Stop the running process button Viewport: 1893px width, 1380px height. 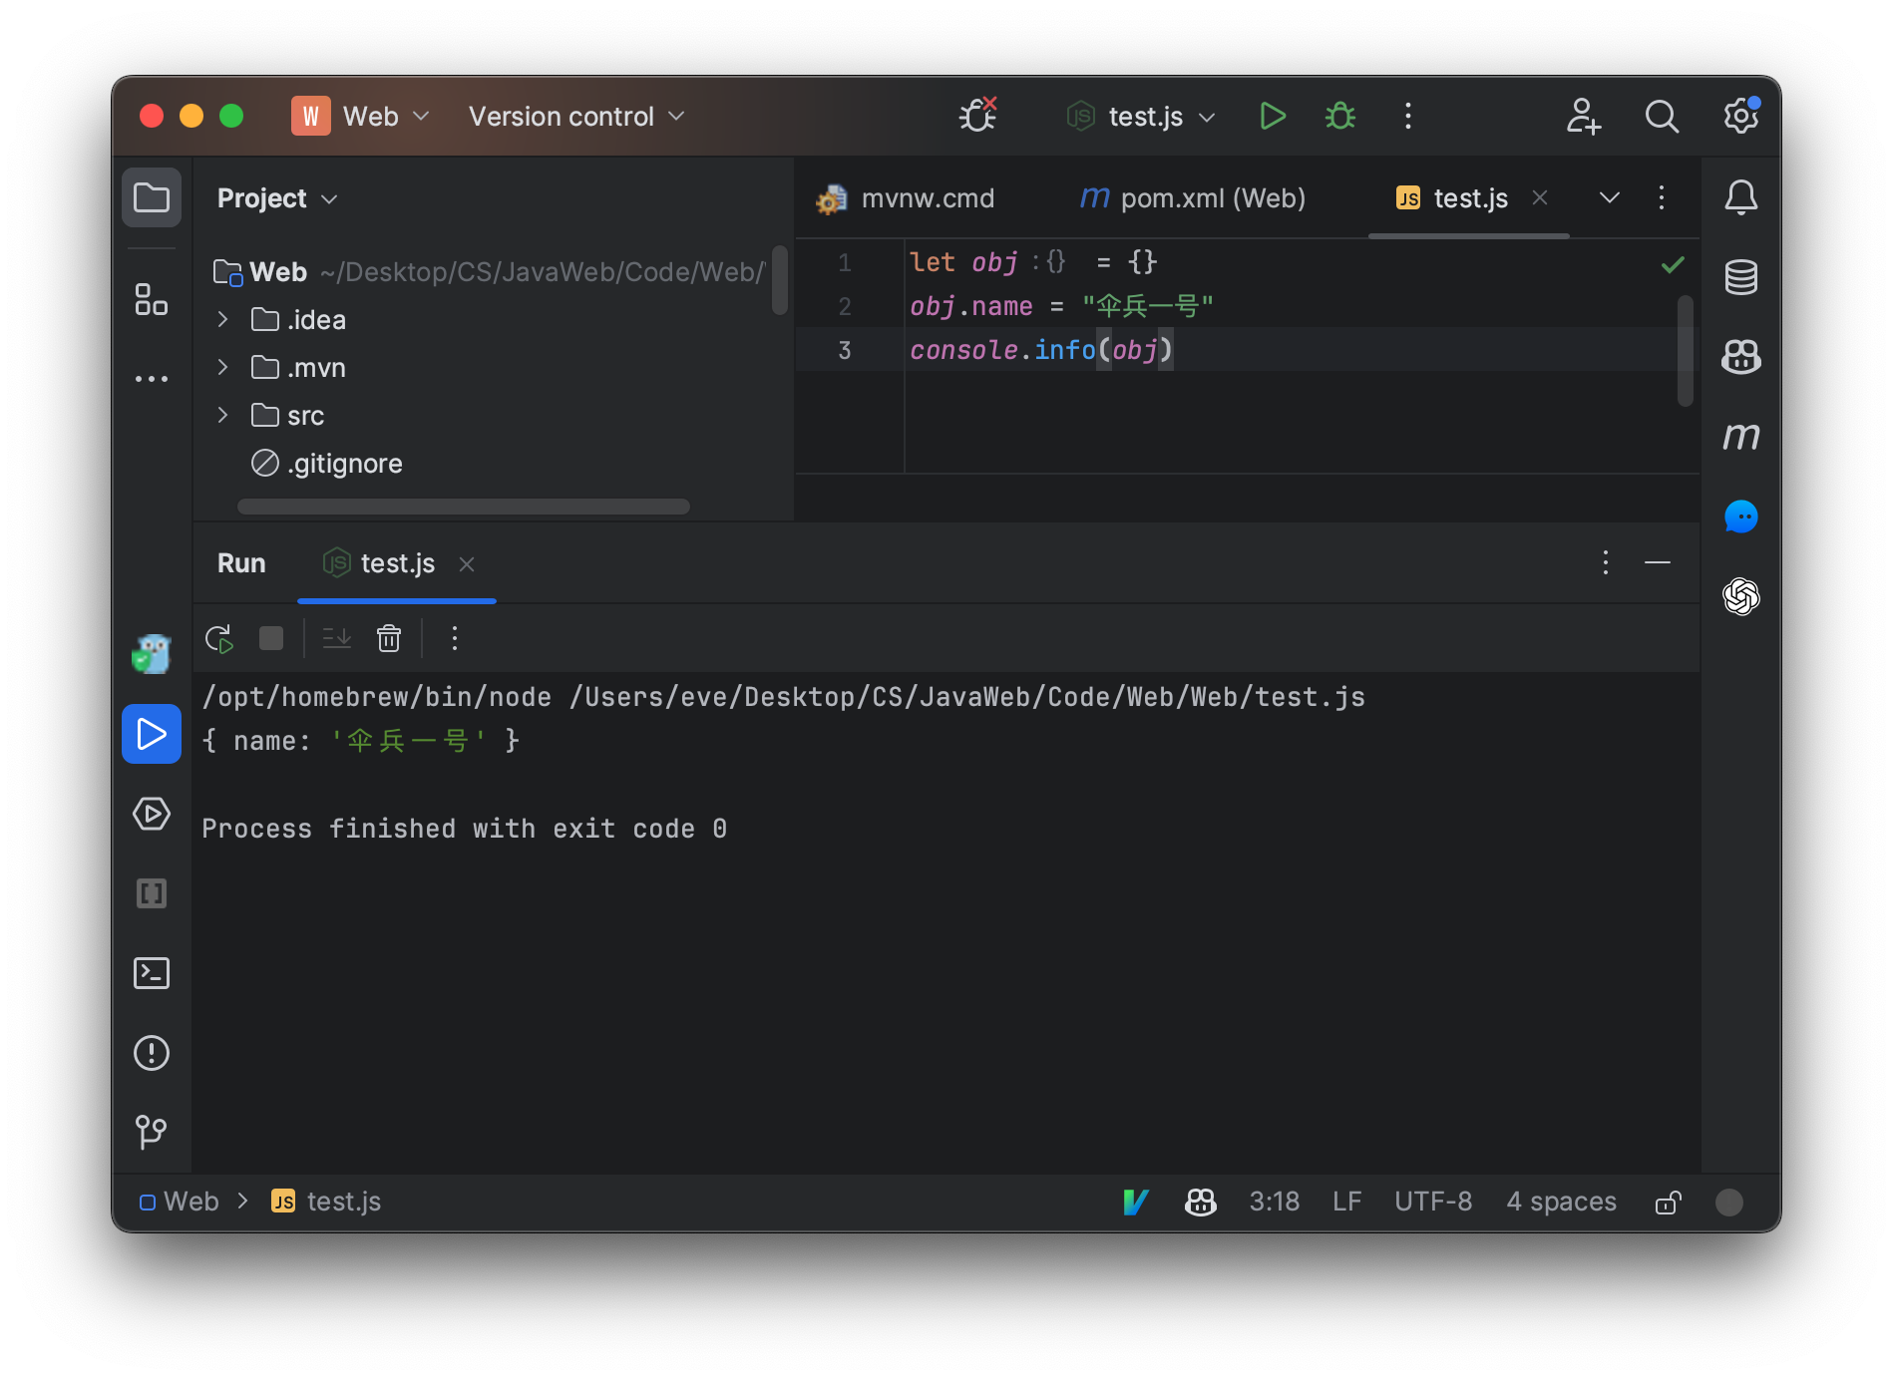coord(271,638)
